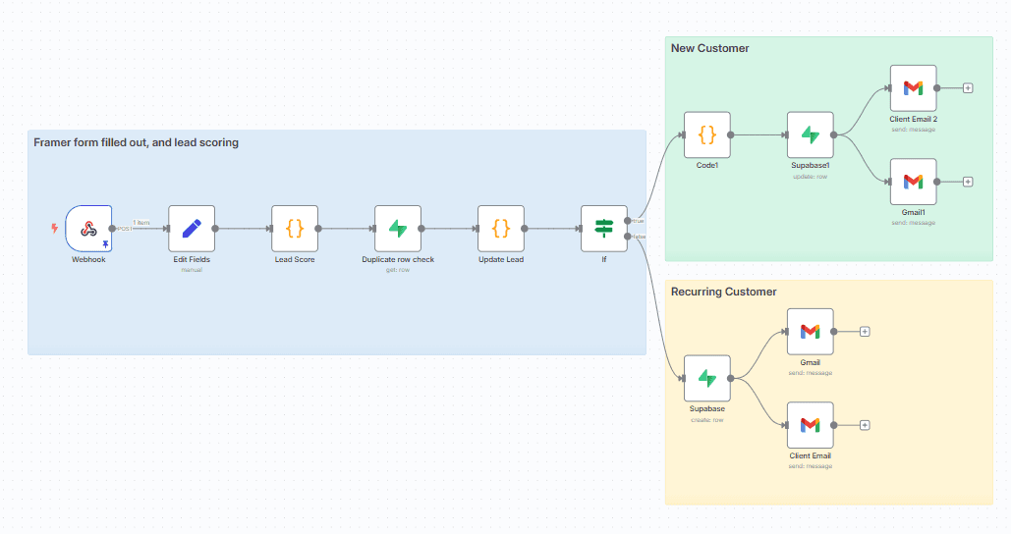Select the Lead Score code node
Viewport: 1011px width, 534px height.
pyautogui.click(x=295, y=229)
